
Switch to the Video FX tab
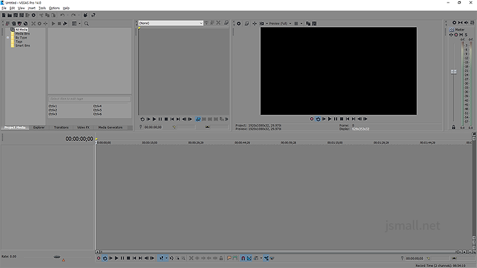[83, 127]
